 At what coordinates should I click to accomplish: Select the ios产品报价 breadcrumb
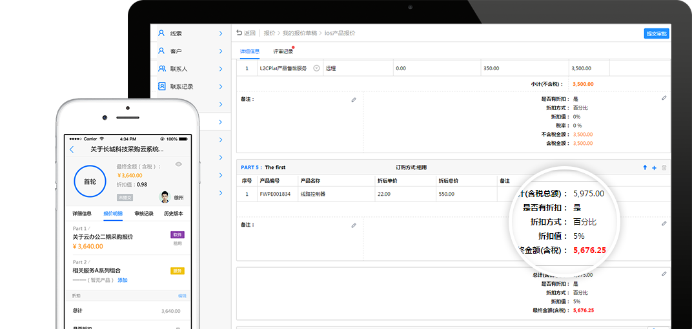(340, 33)
